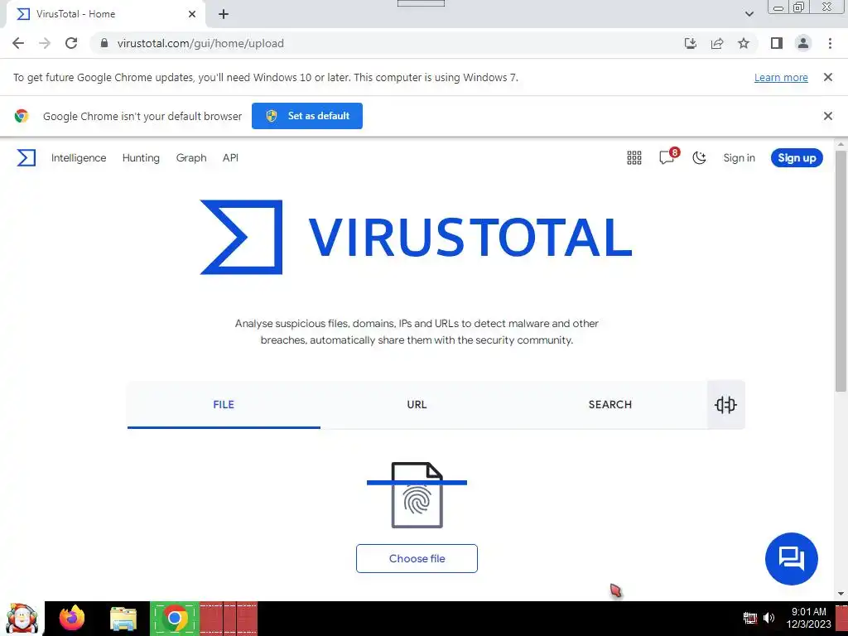Click the volume speaker tray icon
This screenshot has width=848, height=636.
click(x=768, y=618)
